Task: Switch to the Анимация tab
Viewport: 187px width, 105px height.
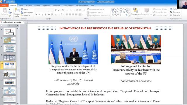Action: 56,6
